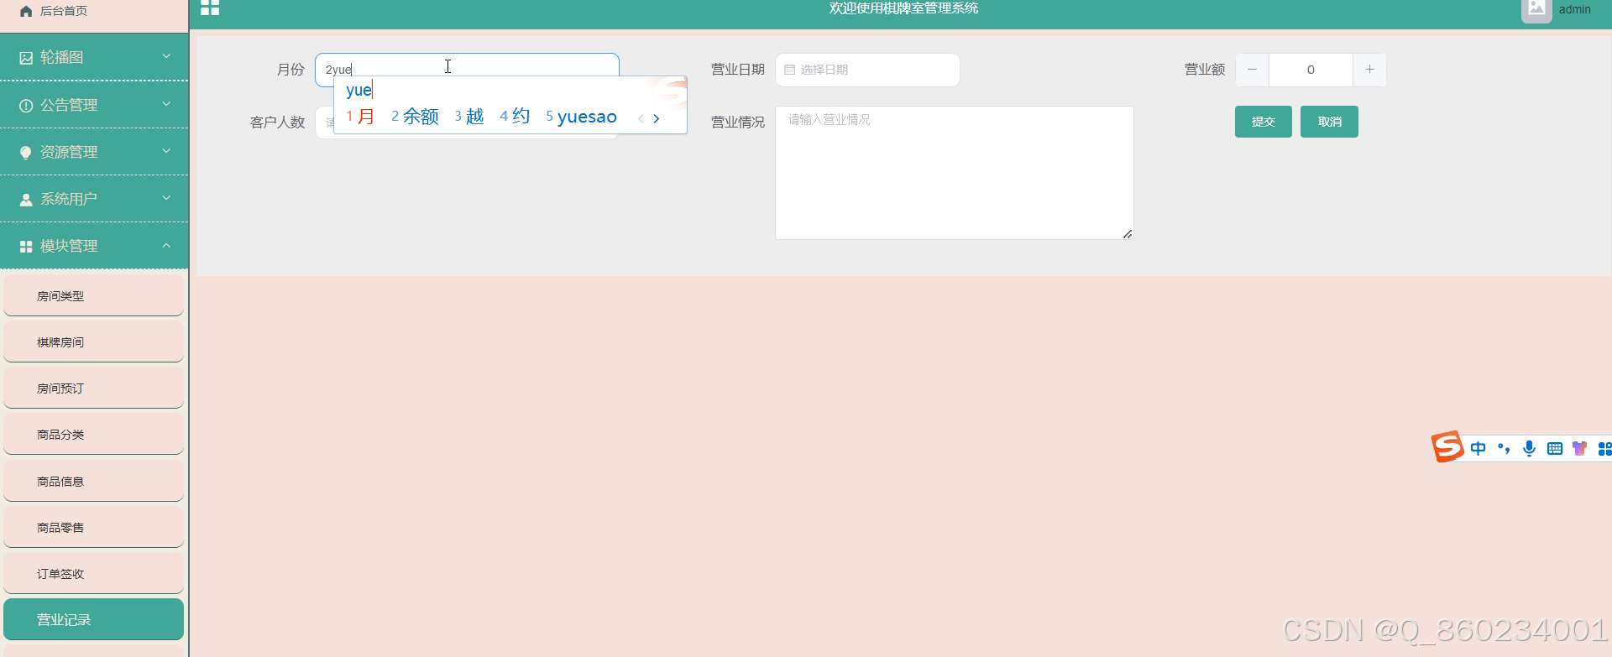1612x657 pixels.
Task: Click the 营业额 number field
Action: click(1311, 70)
